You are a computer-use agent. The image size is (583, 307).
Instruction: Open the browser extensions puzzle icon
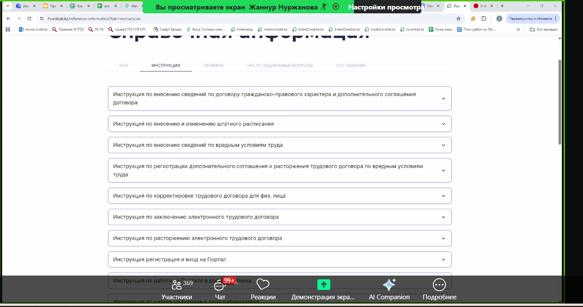pyautogui.click(x=483, y=19)
